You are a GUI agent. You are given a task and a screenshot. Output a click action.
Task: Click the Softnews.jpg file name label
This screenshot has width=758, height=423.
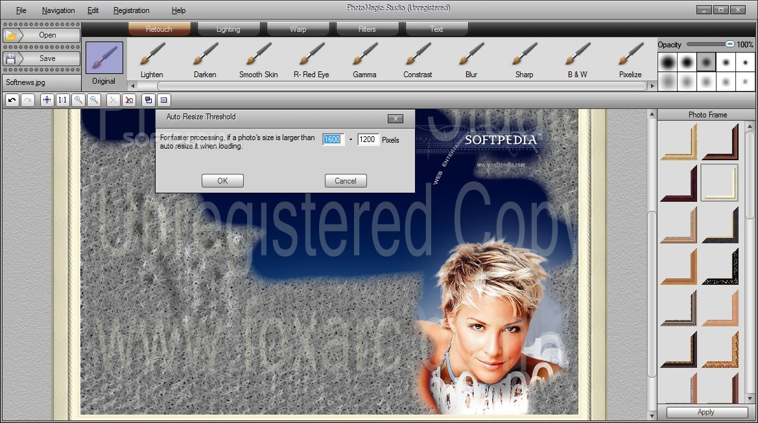coord(26,82)
